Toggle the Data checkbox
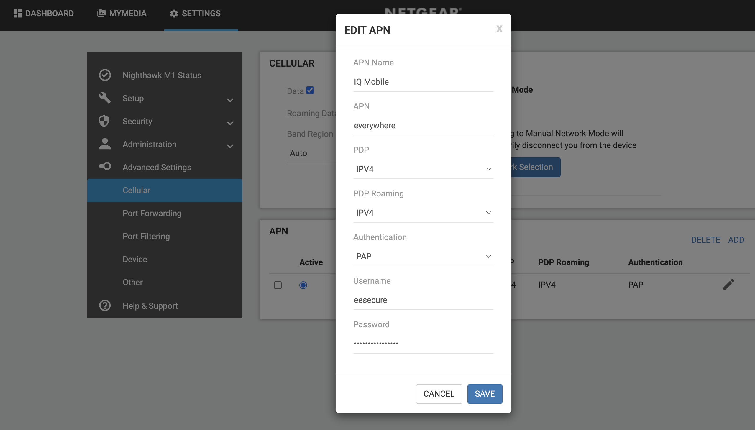This screenshot has width=755, height=430. click(310, 91)
